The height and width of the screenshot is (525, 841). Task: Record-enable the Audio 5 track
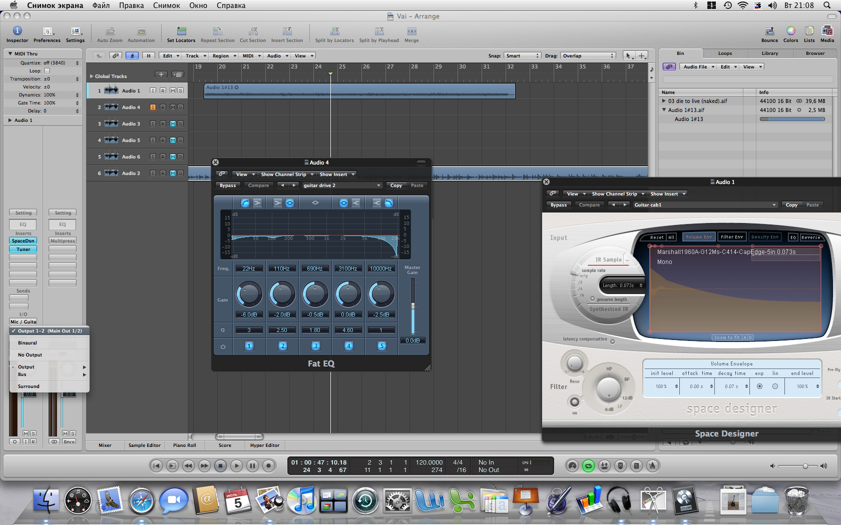click(163, 140)
